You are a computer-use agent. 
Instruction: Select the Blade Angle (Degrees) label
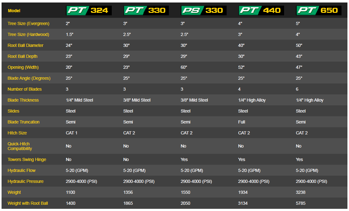29,78
